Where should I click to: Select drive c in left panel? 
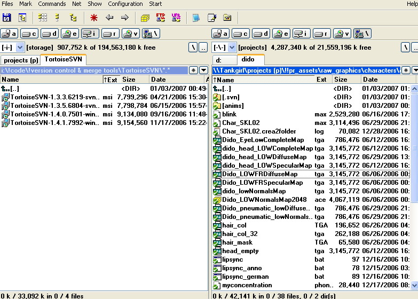(29, 34)
